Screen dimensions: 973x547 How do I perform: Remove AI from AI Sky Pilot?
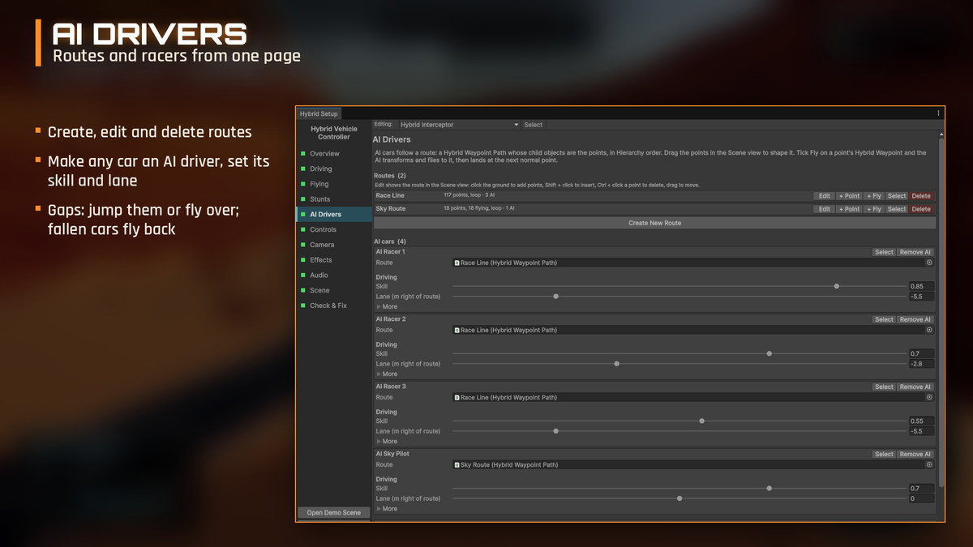(x=915, y=454)
